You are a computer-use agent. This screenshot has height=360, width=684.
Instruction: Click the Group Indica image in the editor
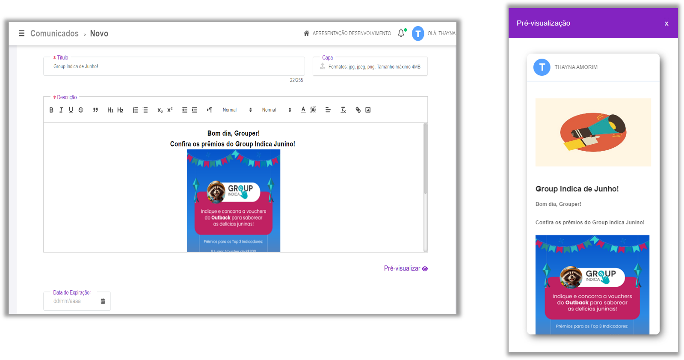point(234,201)
